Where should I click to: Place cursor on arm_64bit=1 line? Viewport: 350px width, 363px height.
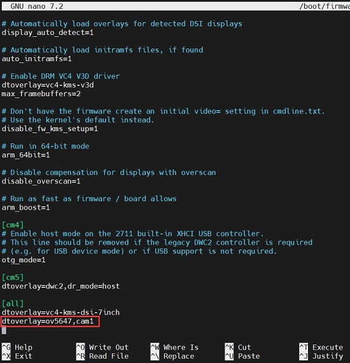pyautogui.click(x=25, y=155)
